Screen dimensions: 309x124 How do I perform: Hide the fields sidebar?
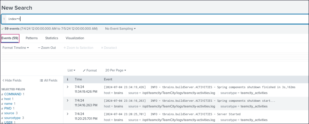click(12, 80)
